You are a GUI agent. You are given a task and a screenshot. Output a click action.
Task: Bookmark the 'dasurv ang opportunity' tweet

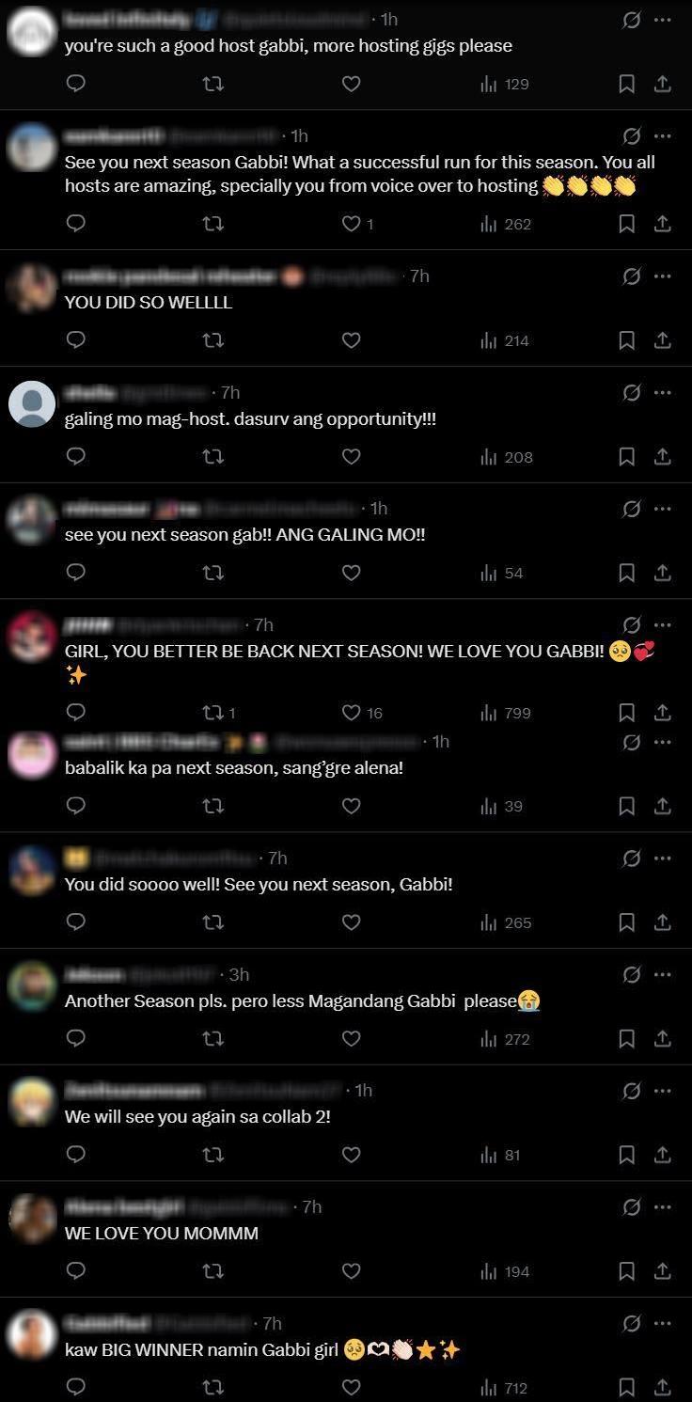(x=627, y=457)
